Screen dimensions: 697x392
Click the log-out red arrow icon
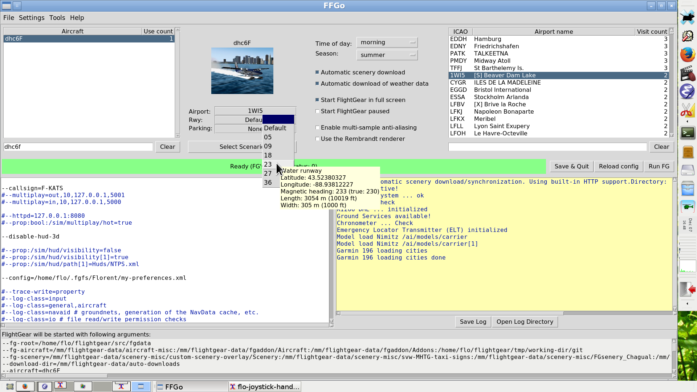pos(688,289)
